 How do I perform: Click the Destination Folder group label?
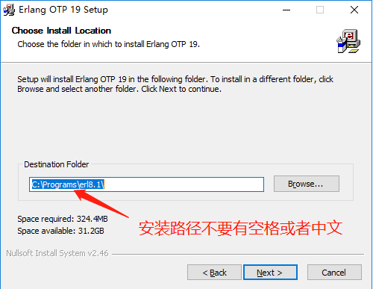coord(56,164)
